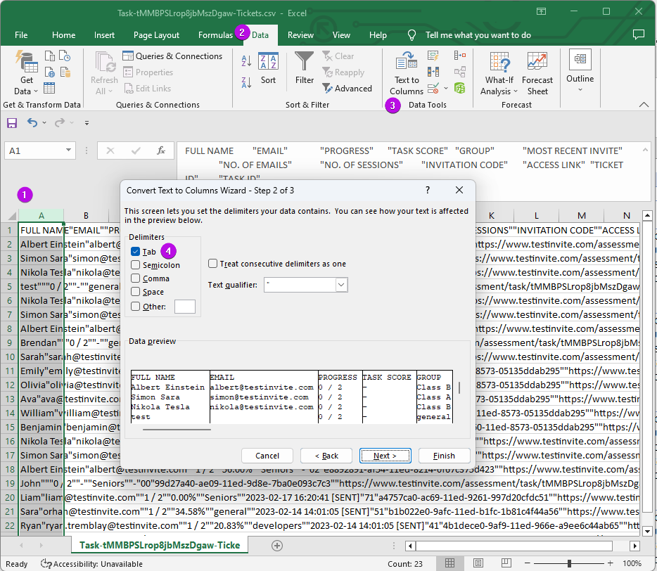Open the Comments pane
Image resolution: width=657 pixels, height=571 pixels.
(x=639, y=34)
